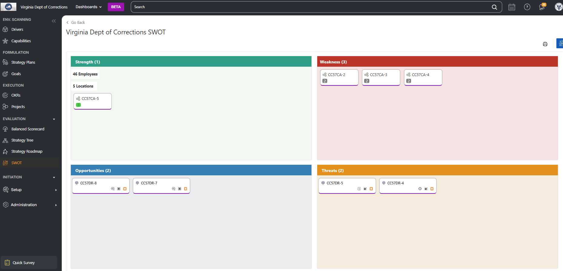Click the circular icon on CC57DR-4 card

tap(420, 189)
